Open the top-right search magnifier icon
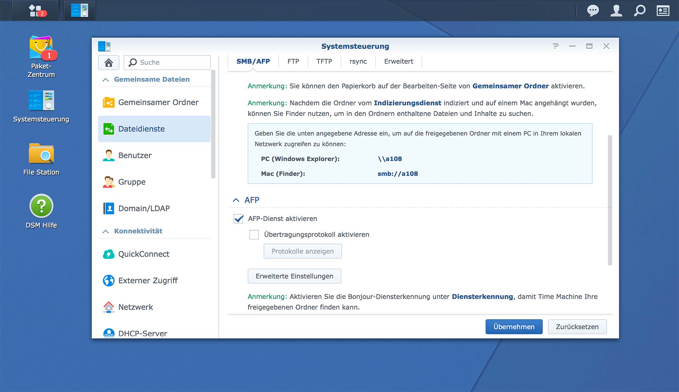The image size is (679, 392). point(639,11)
